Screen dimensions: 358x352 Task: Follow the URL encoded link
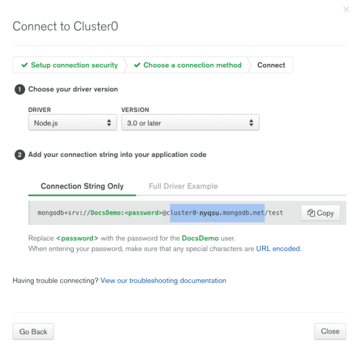[x=279, y=249]
